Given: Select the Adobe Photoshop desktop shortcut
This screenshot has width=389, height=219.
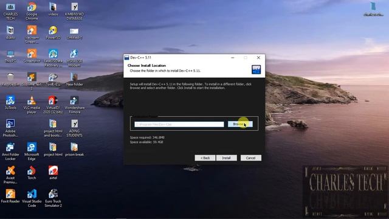Looking at the screenshot, I should 10,128.
